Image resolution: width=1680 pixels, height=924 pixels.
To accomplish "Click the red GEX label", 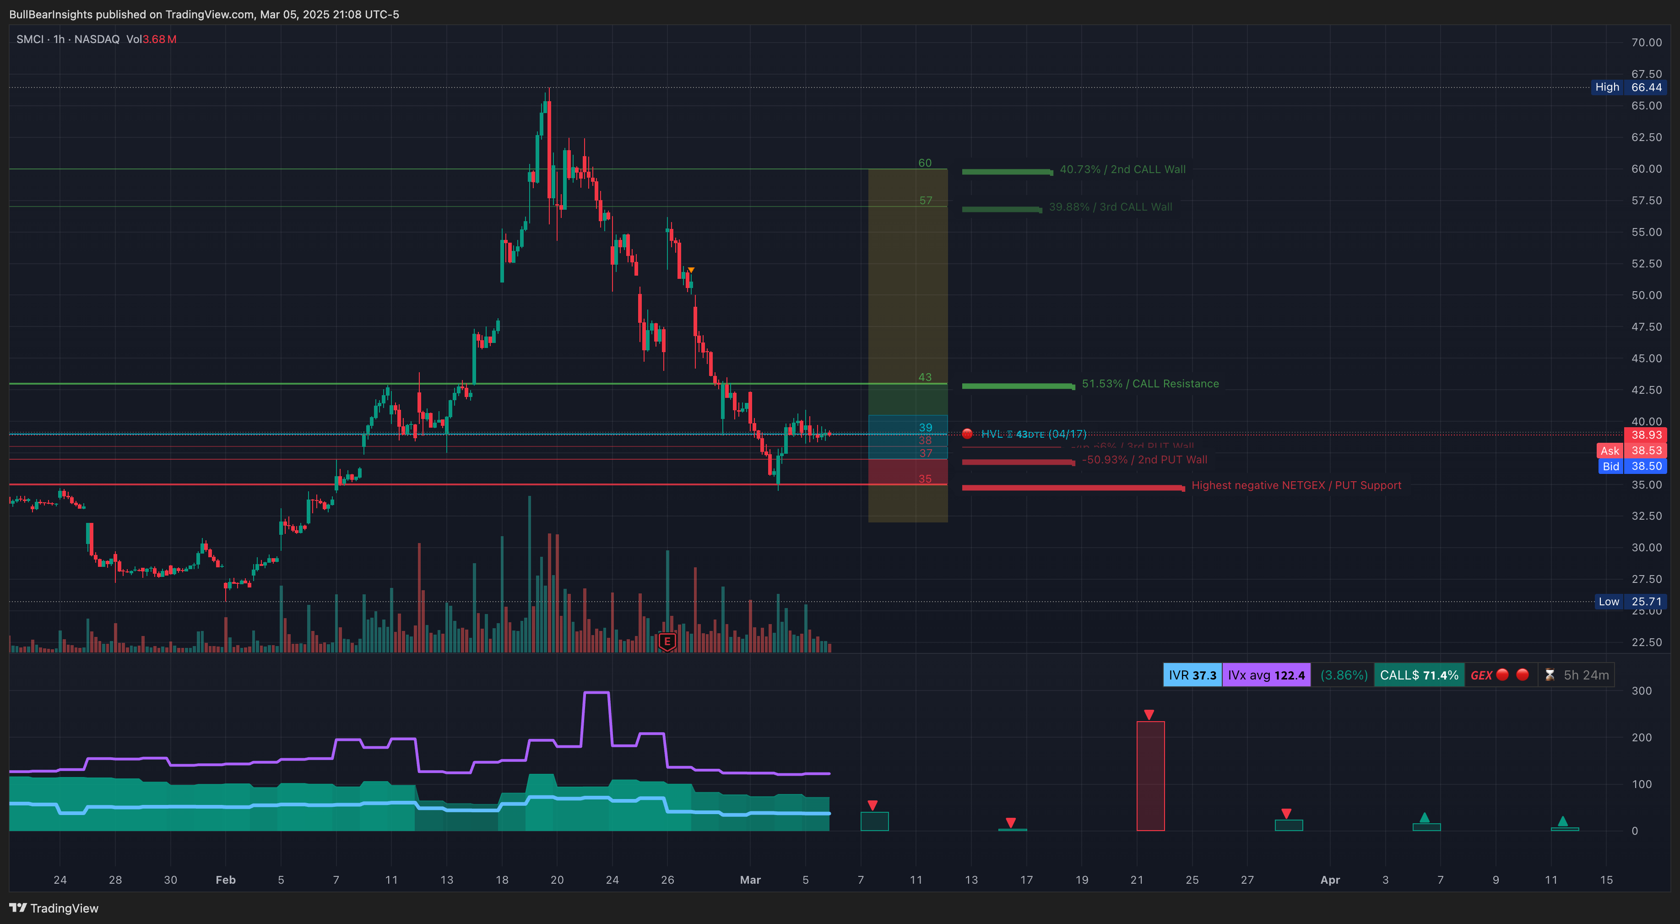I will coord(1481,675).
